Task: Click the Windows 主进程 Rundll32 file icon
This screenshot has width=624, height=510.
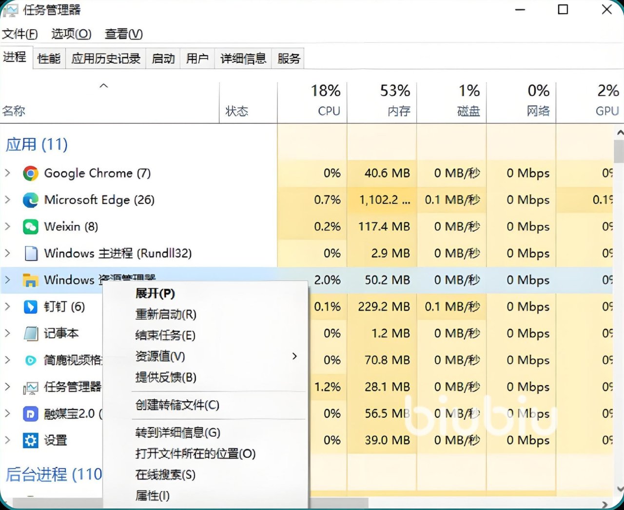Action: [x=31, y=254]
